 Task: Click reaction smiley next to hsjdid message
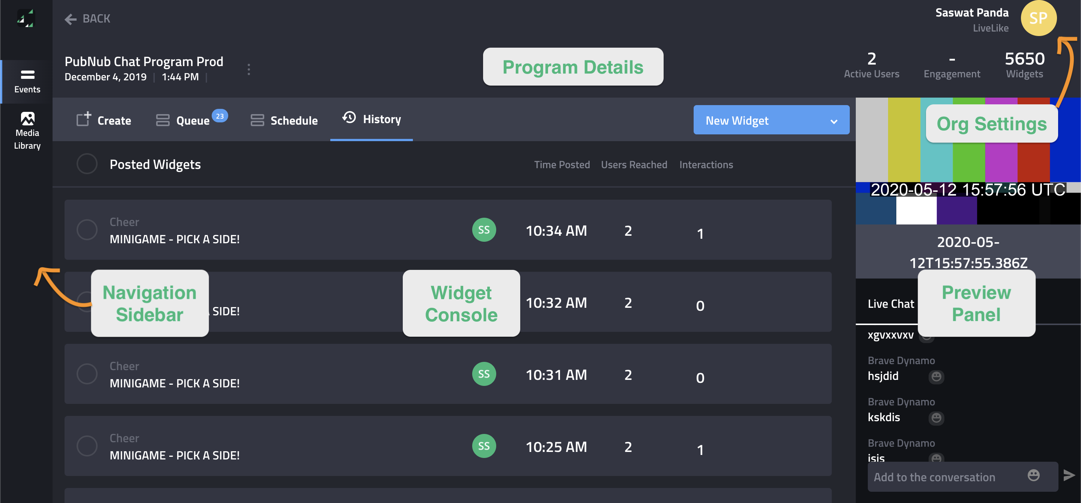click(936, 376)
